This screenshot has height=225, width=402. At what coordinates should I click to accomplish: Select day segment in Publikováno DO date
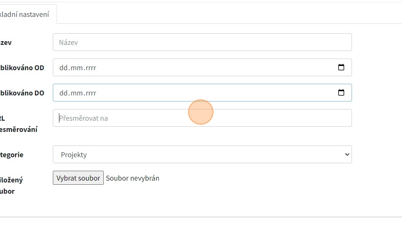tap(63, 93)
